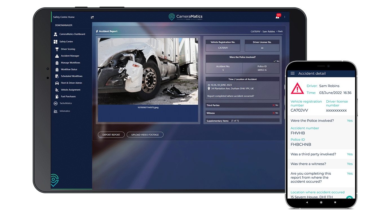The image size is (385, 216).
Task: Select Driver Scoring in sidebar
Action: (68, 49)
